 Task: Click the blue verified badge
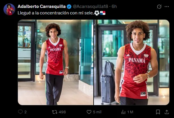(x=69, y=6)
